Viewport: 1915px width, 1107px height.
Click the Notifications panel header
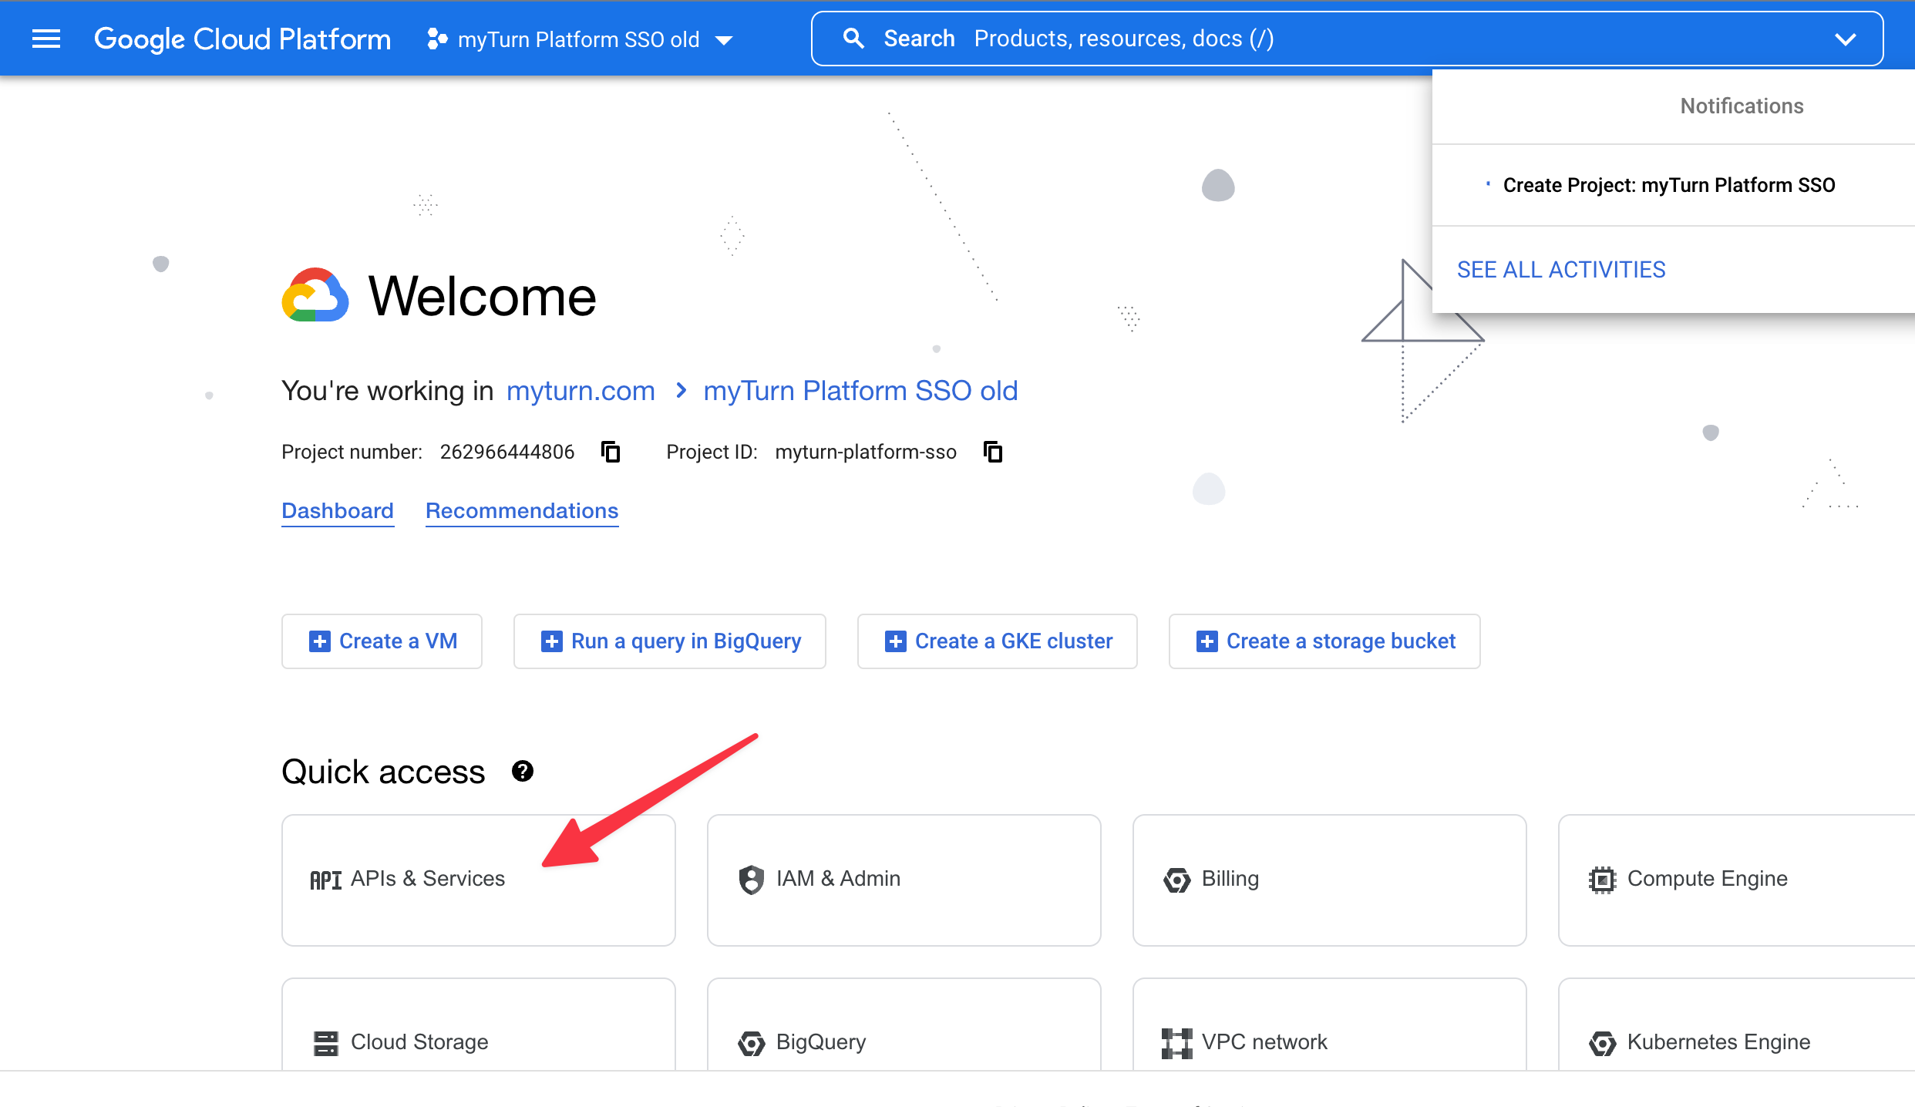[x=1742, y=106]
